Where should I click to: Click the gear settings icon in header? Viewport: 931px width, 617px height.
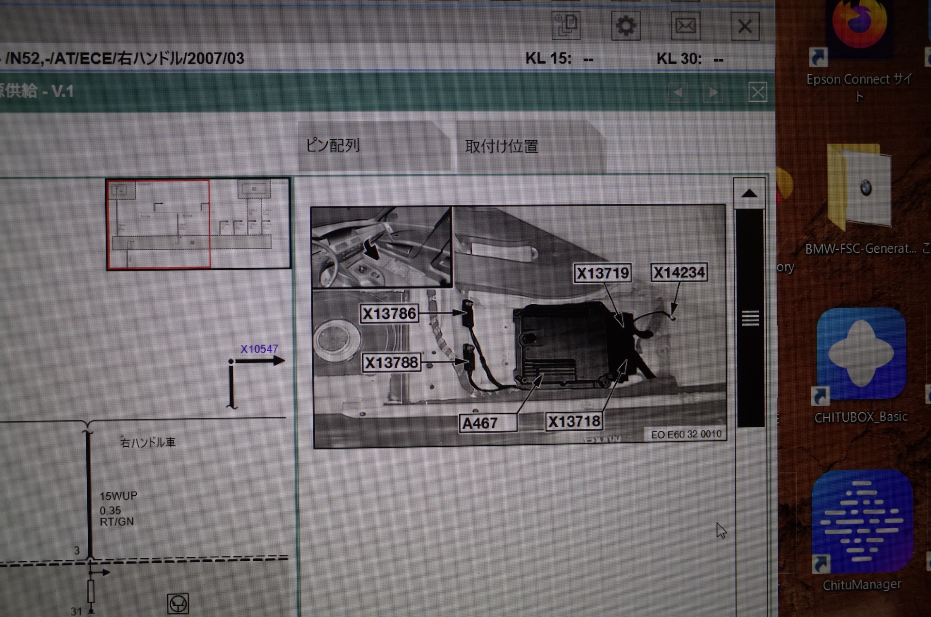pos(626,26)
